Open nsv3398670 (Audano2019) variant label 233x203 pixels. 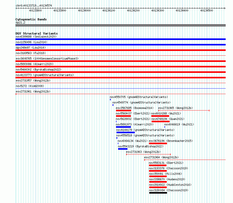click(x=167, y=179)
